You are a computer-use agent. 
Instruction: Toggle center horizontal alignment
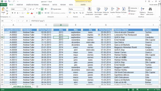coord(39,13)
